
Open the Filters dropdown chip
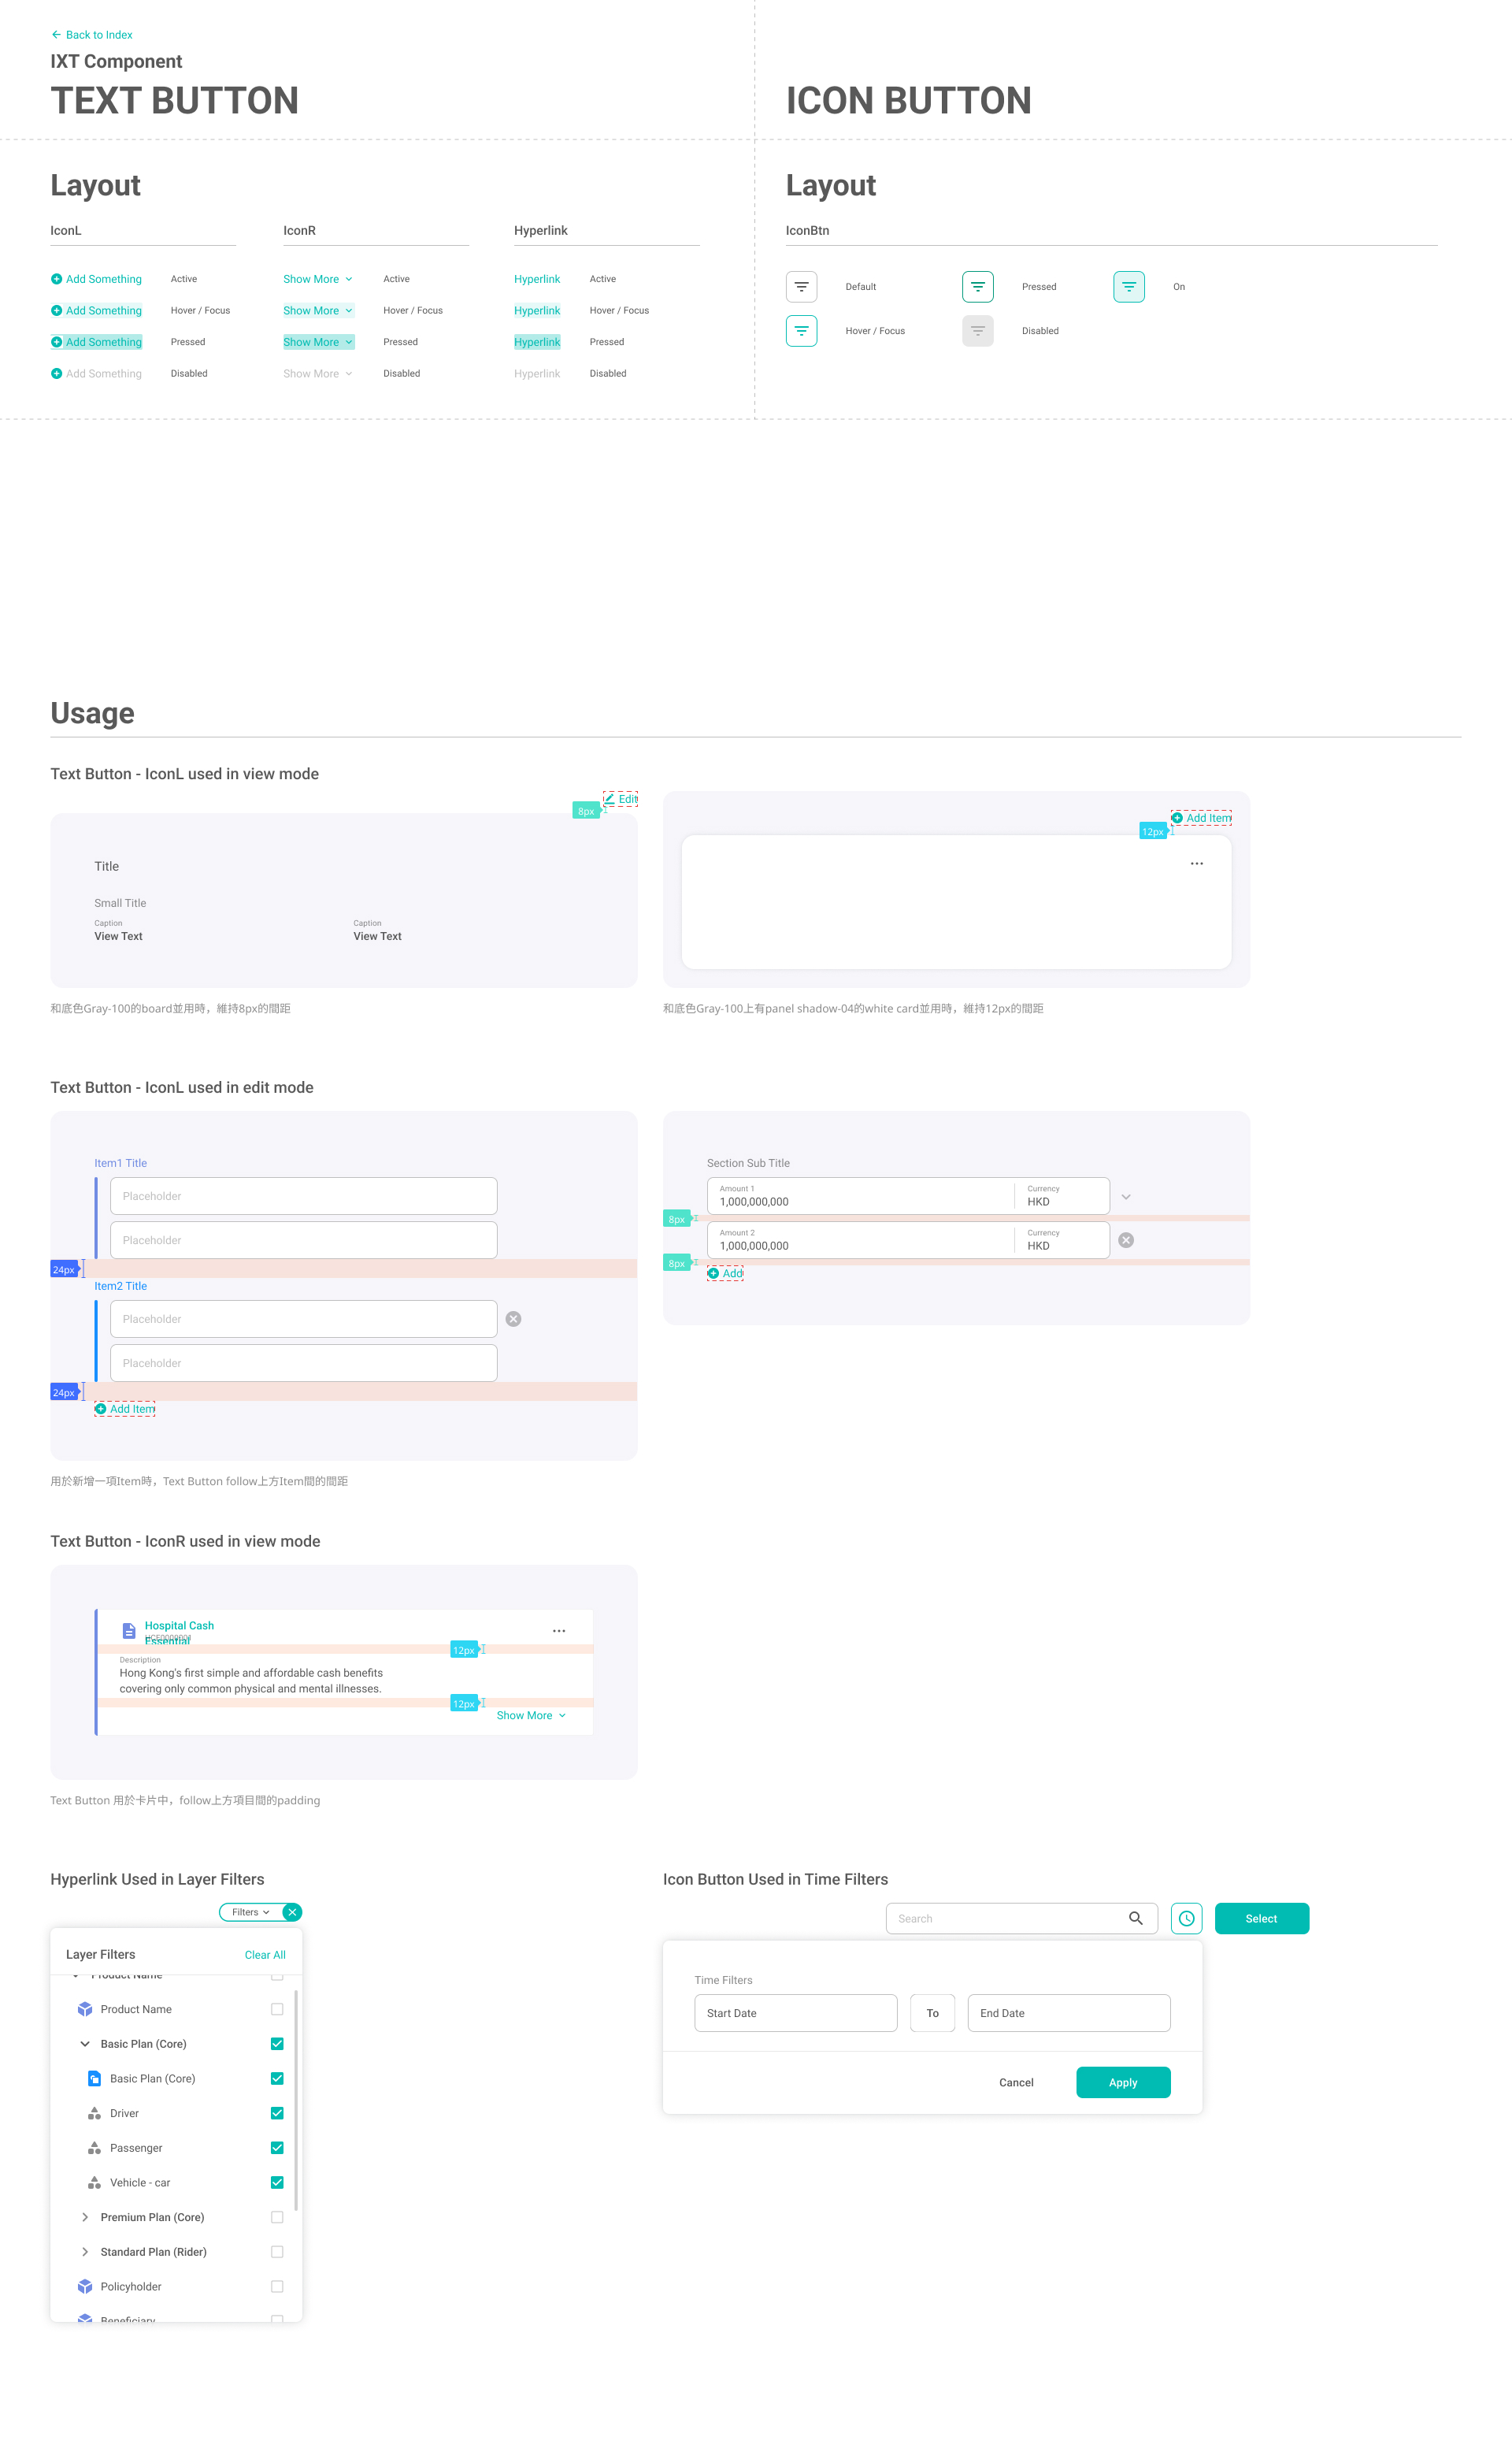[x=250, y=1911]
